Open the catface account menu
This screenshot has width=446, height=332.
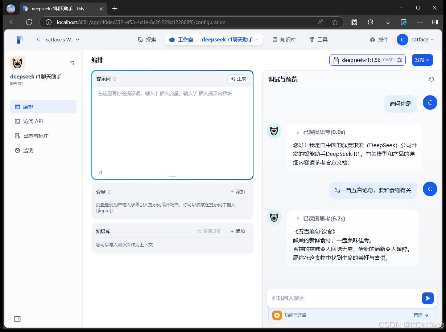pos(415,40)
